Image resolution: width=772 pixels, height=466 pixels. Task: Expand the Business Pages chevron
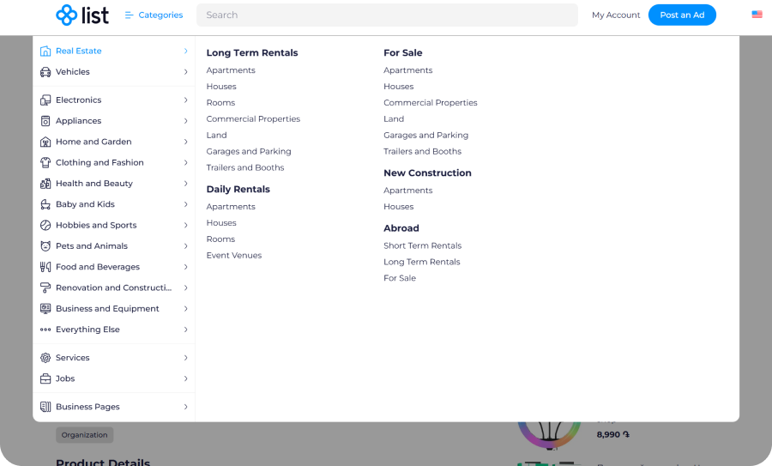185,407
